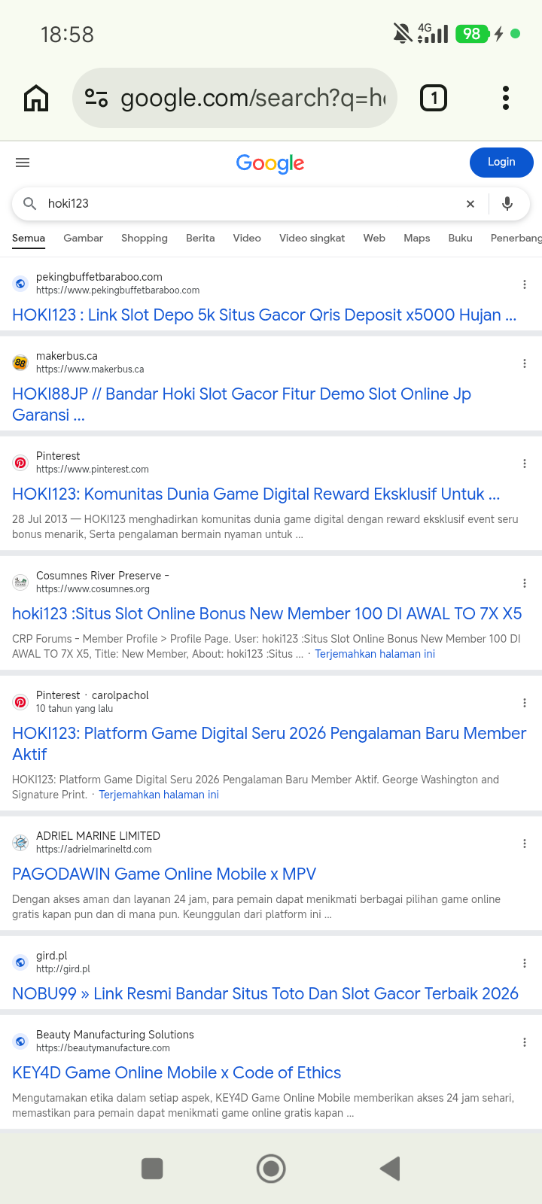
Task: Clear the search query with X
Action: point(470,204)
